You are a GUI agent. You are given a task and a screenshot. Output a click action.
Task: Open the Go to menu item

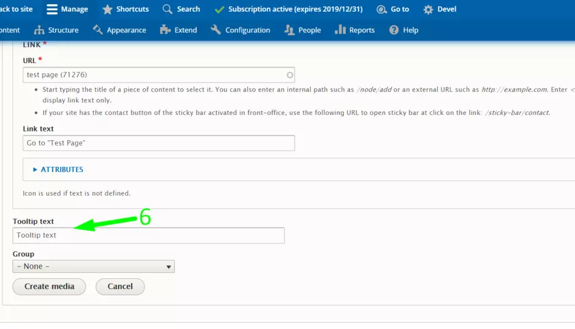(393, 9)
